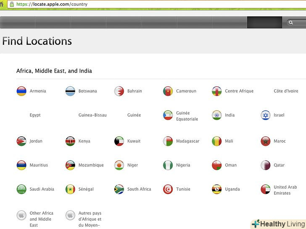Click the dark highlighted navigation tab
The image size is (306, 229).
(x=264, y=22)
